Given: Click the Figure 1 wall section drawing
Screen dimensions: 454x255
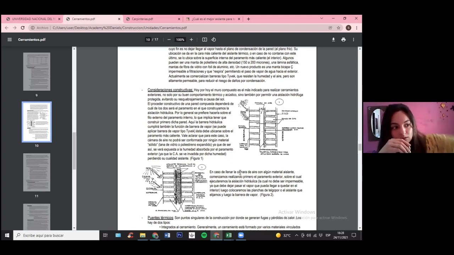Looking at the screenshot, I should (x=271, y=127).
